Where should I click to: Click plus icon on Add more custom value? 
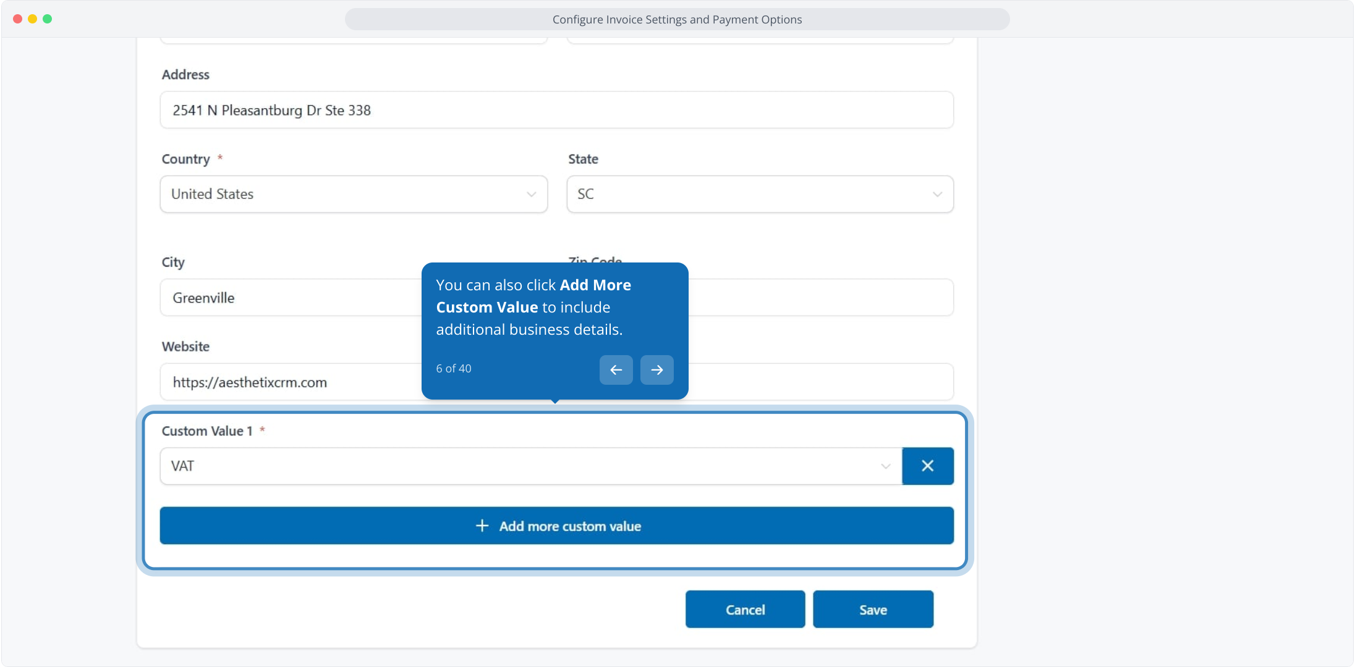[x=482, y=526]
